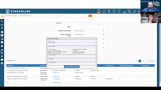Check Current Ownership Start Date checkbox

point(72,49)
